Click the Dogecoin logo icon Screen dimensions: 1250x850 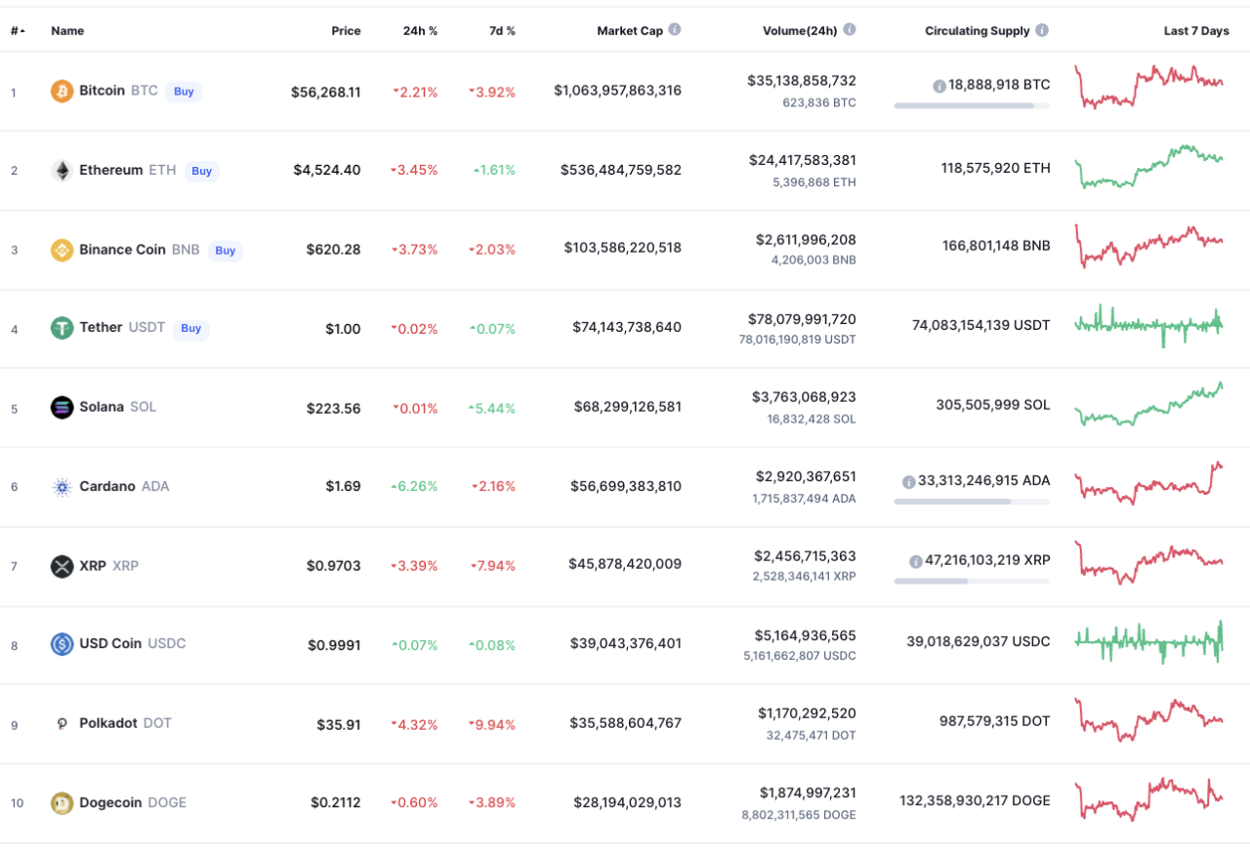62,803
